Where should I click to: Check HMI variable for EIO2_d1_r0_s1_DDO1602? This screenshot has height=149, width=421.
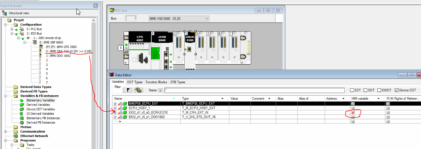click(x=353, y=117)
